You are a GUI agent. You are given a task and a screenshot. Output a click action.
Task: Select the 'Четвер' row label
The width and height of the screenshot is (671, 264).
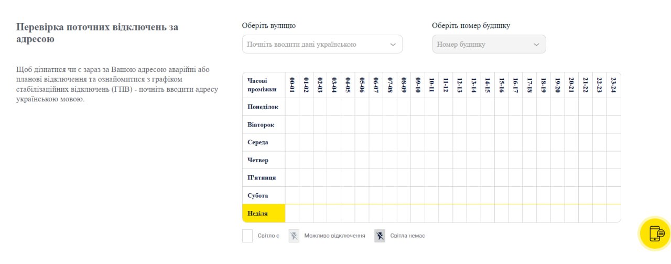(x=258, y=160)
